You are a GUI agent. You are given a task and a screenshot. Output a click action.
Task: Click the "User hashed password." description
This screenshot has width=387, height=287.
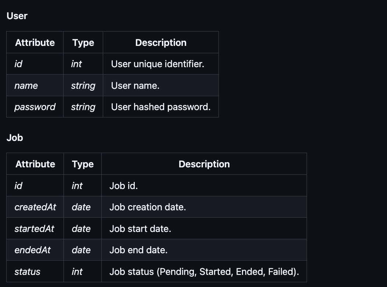tap(161, 107)
